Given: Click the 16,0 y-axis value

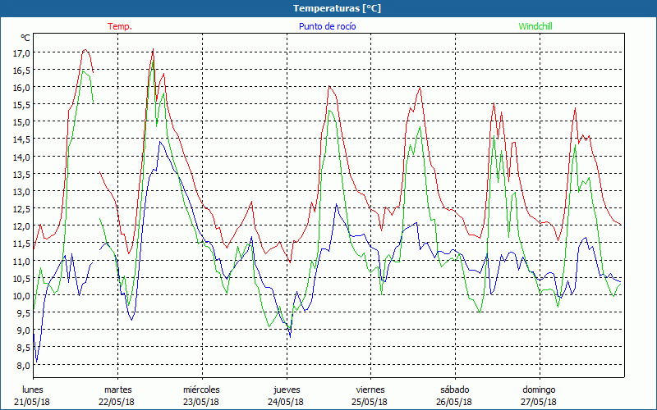Looking at the screenshot, I should [x=21, y=88].
